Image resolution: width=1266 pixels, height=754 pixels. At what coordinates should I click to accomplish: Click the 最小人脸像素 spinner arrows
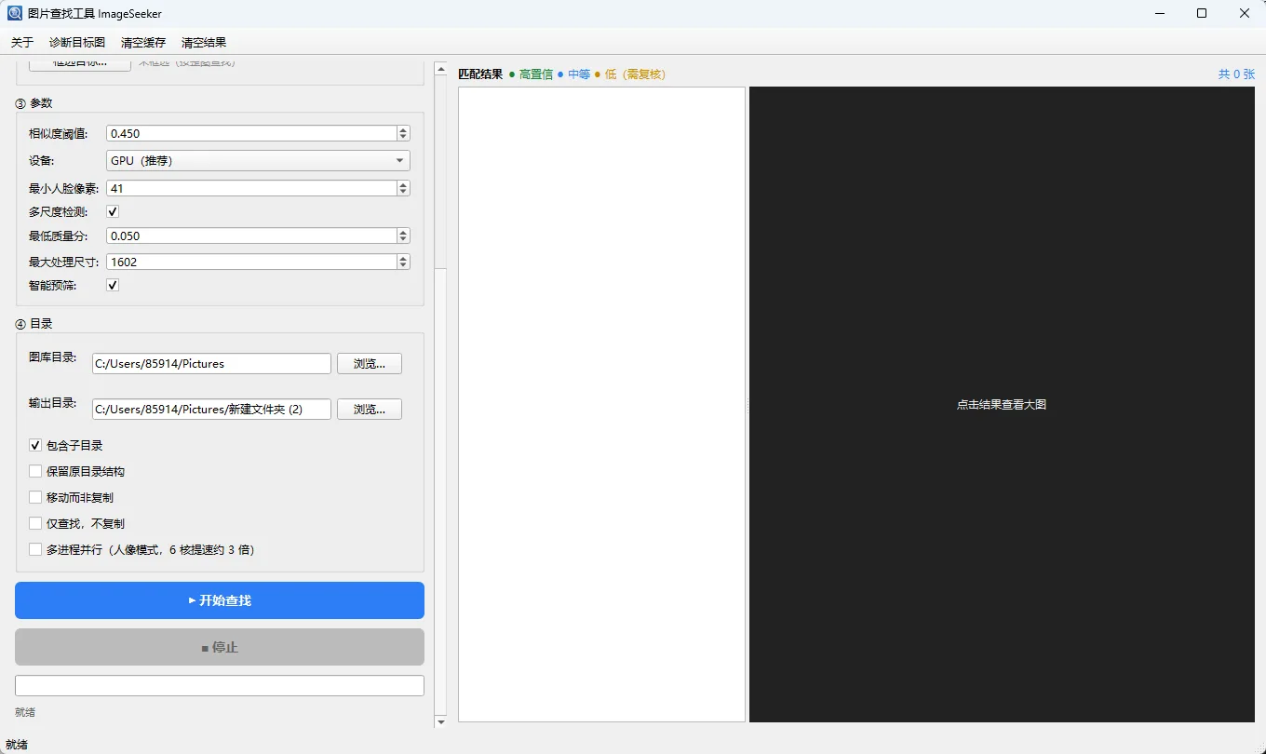(x=403, y=188)
